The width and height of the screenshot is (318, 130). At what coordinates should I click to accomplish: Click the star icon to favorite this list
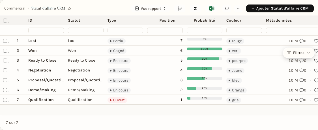point(69,8)
